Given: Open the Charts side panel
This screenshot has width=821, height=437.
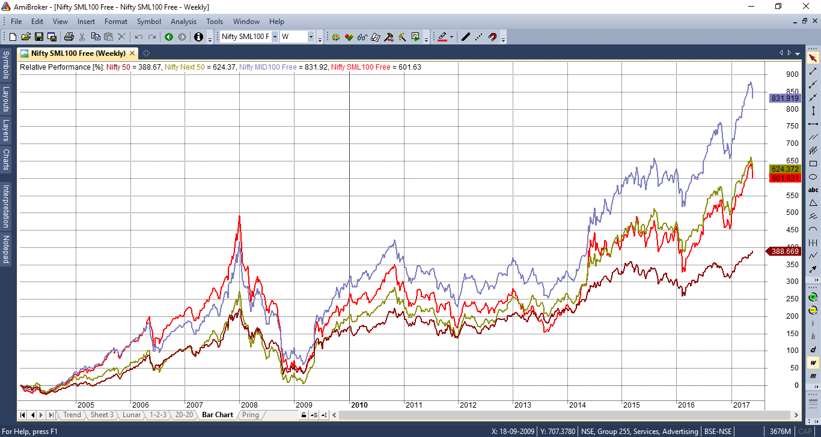Looking at the screenshot, I should (x=5, y=159).
